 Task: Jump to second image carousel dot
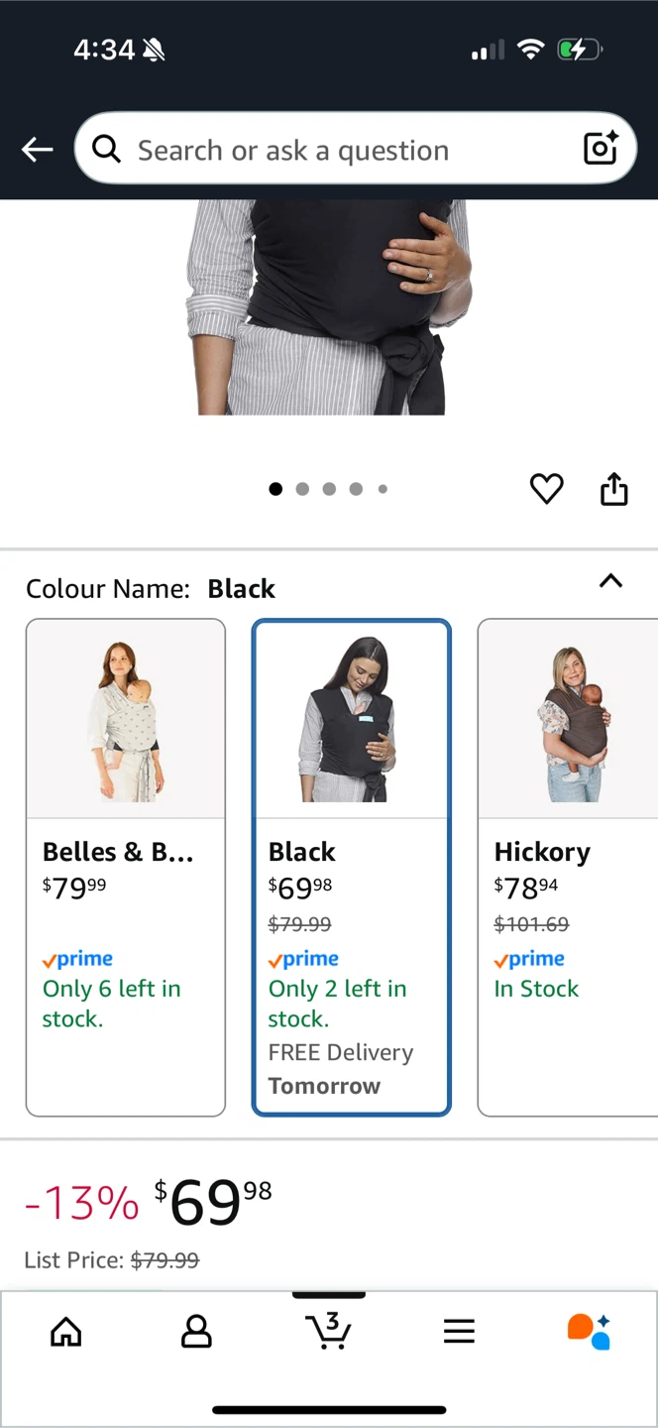(x=302, y=489)
